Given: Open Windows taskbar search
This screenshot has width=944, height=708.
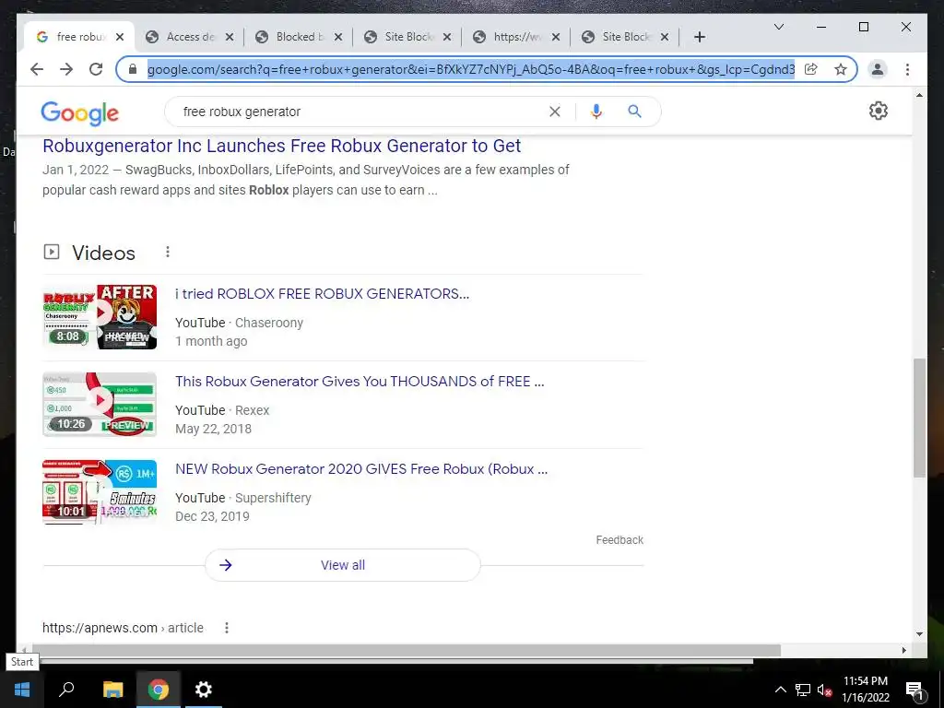Looking at the screenshot, I should (x=66, y=690).
